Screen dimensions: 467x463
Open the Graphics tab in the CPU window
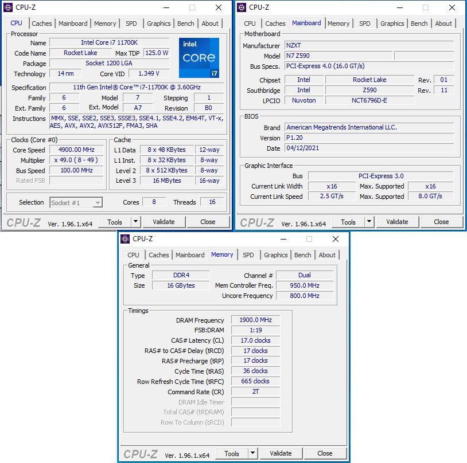coord(159,23)
